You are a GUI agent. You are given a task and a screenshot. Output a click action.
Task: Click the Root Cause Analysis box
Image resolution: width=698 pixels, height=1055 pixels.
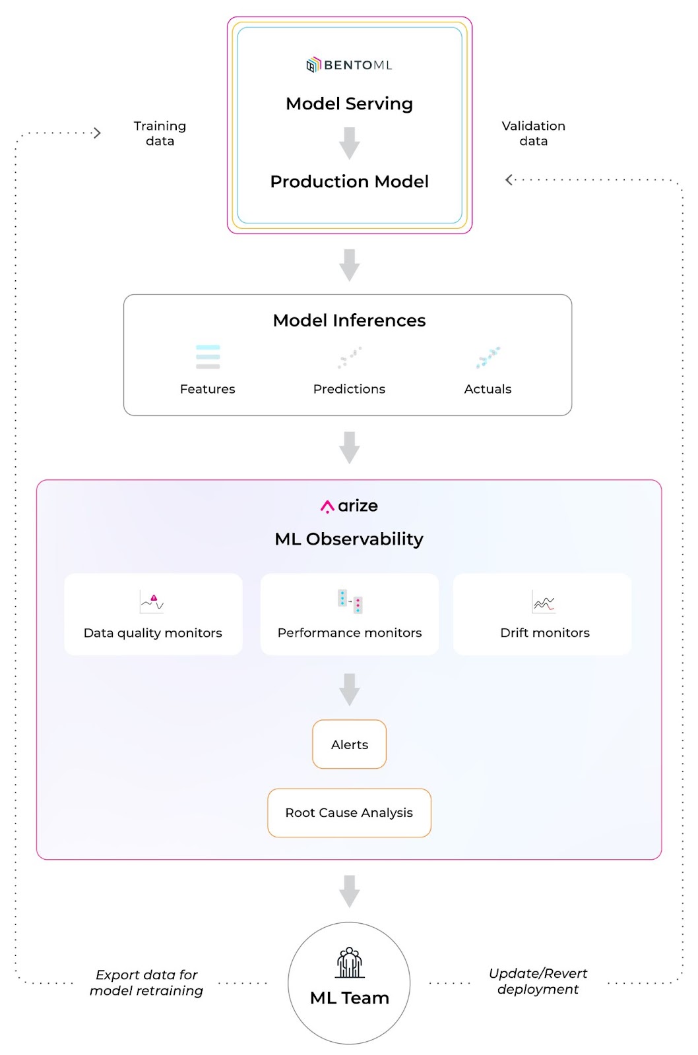pyautogui.click(x=349, y=813)
